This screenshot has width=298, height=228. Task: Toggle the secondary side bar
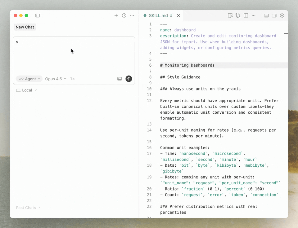point(274,15)
